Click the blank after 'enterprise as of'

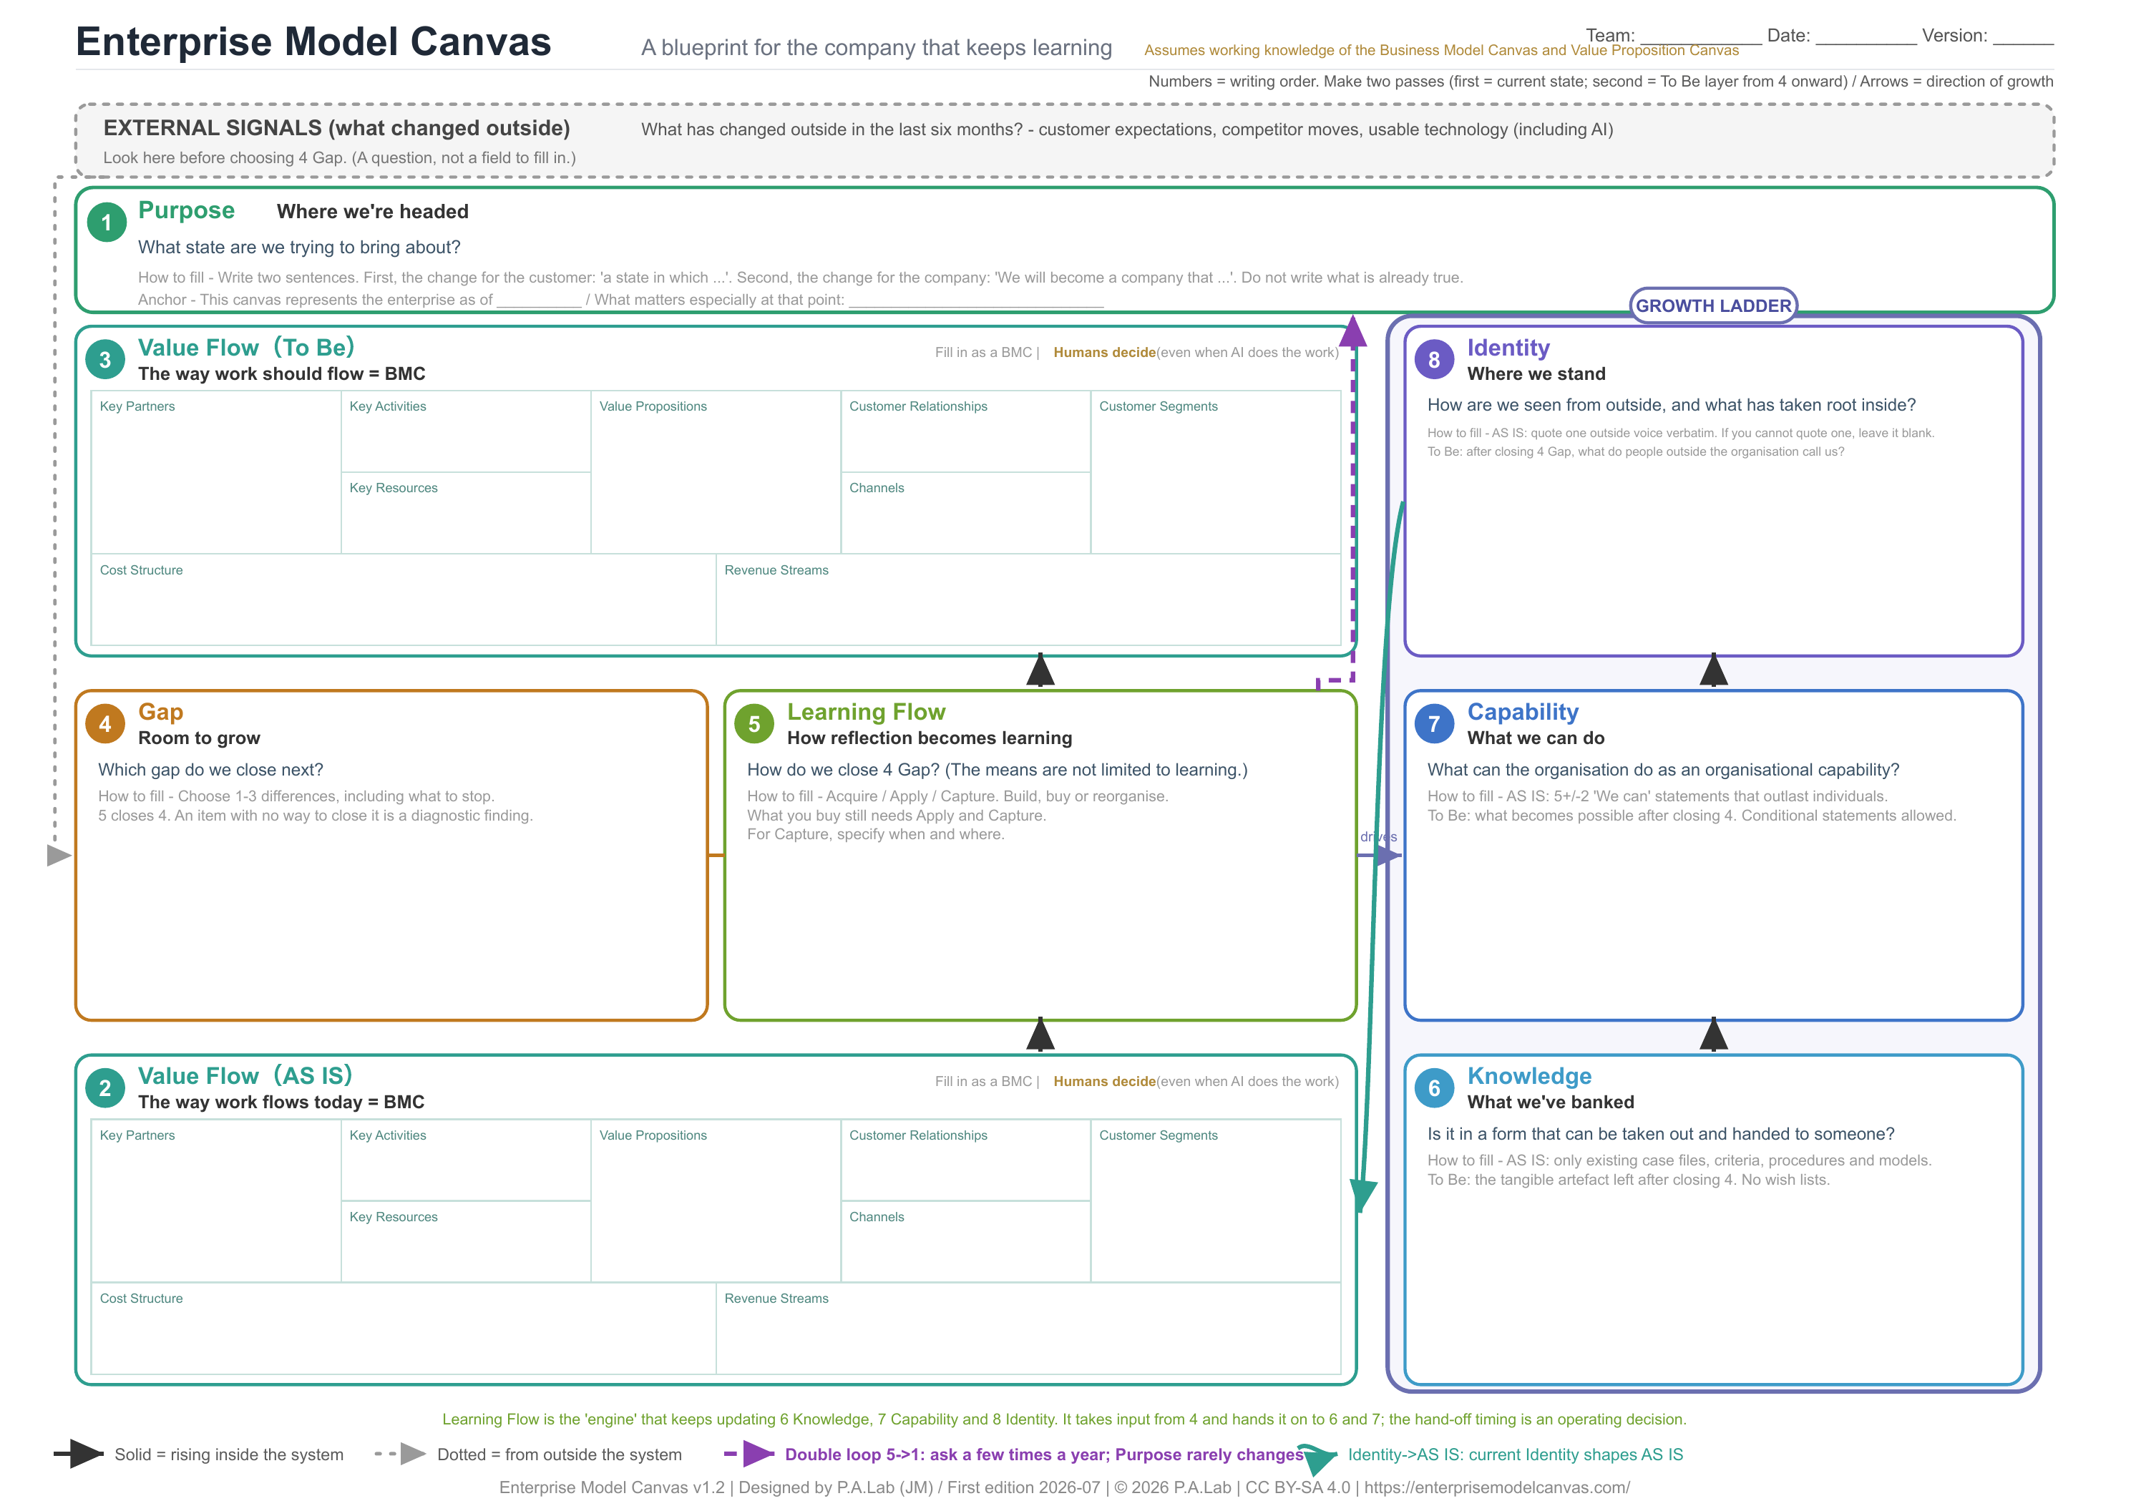tap(538, 300)
